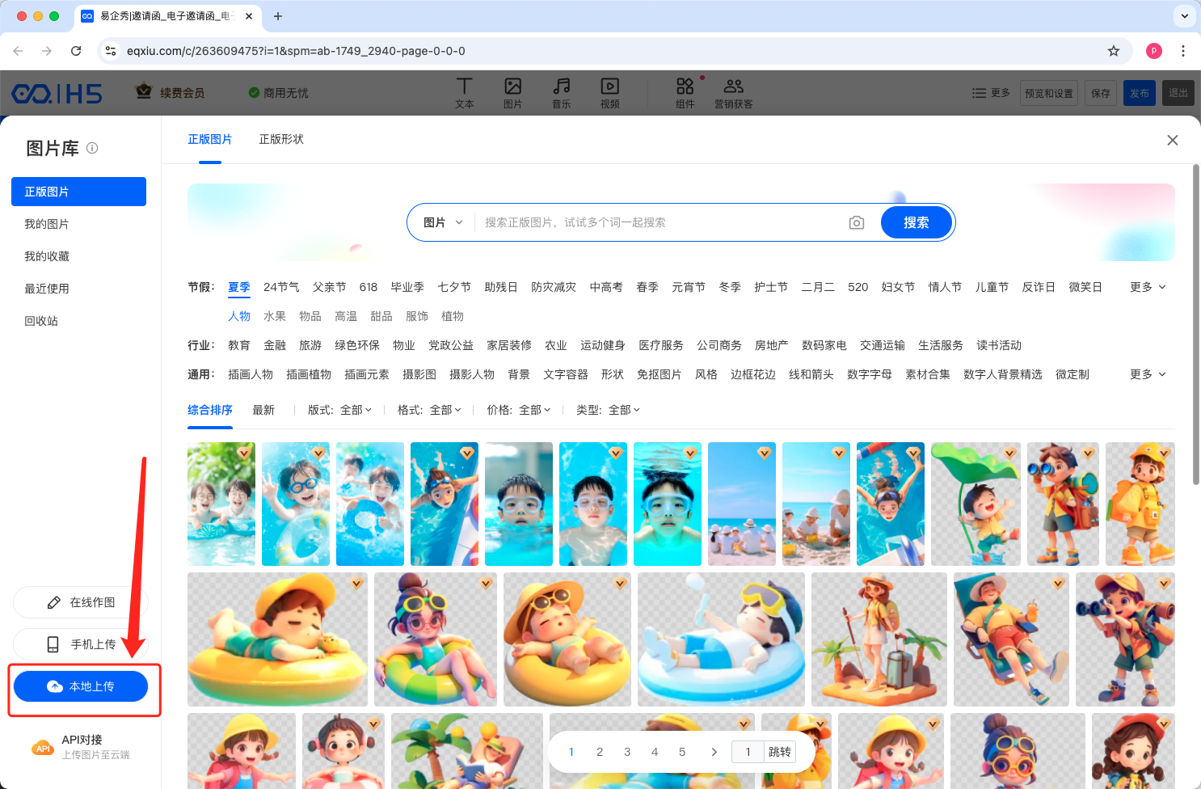Select 我的图片 in the sidebar

47,224
